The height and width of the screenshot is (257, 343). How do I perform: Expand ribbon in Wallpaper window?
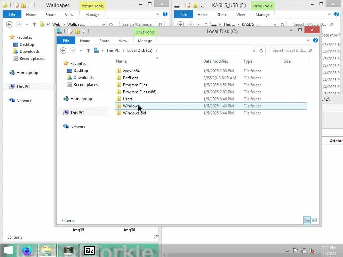click(158, 14)
